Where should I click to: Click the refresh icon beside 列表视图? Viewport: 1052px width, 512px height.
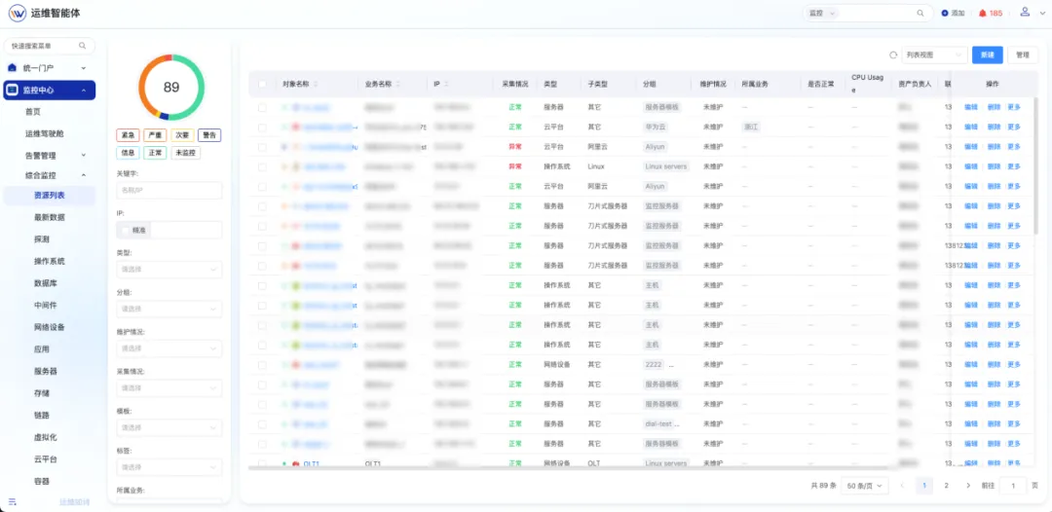892,55
